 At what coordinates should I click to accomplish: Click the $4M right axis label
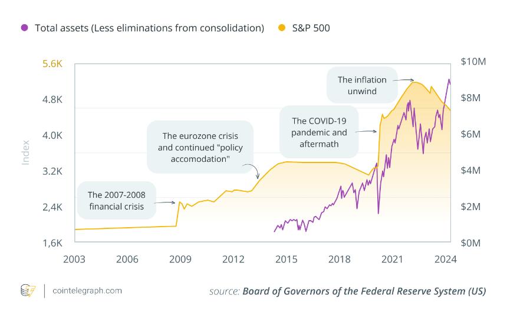(x=470, y=171)
